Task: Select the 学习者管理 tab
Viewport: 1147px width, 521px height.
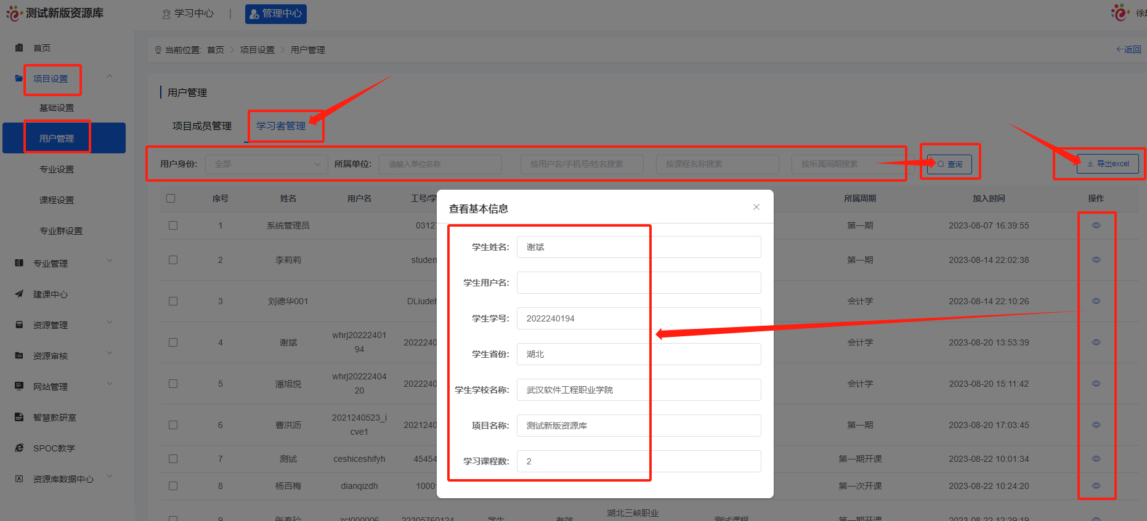Action: pyautogui.click(x=281, y=126)
